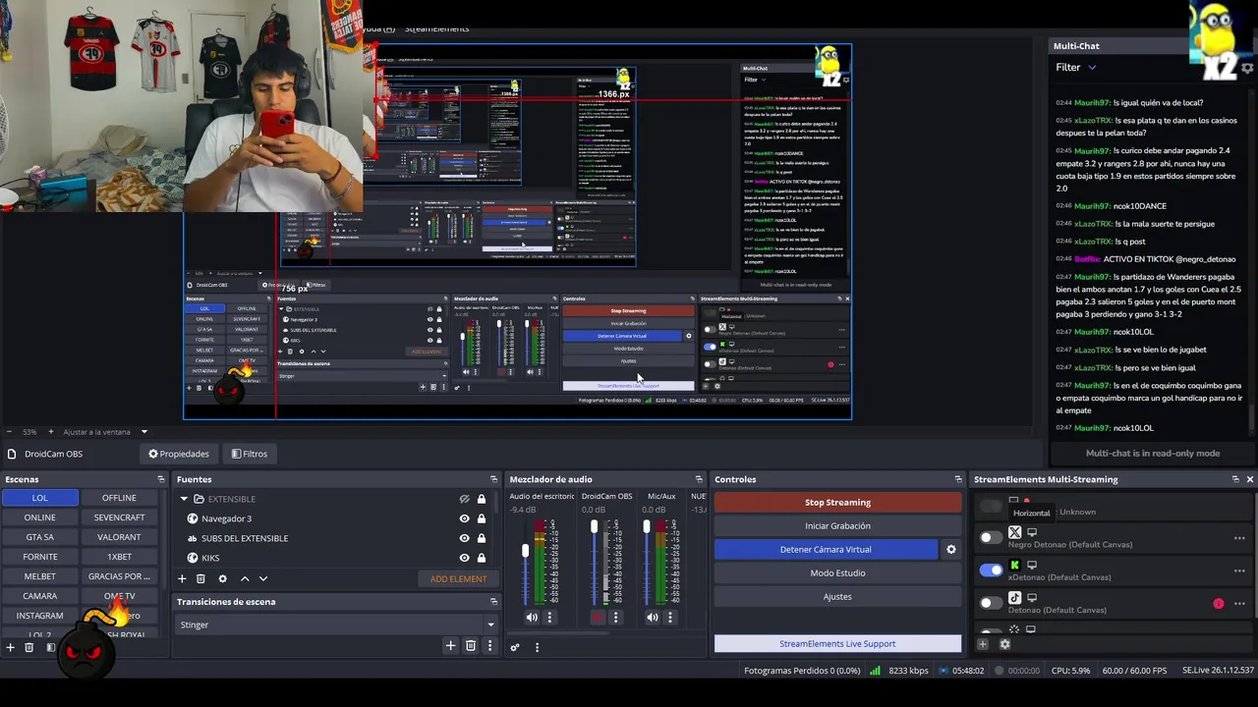Click ADD ELEMENT button
This screenshot has width=1258, height=707.
(x=458, y=579)
